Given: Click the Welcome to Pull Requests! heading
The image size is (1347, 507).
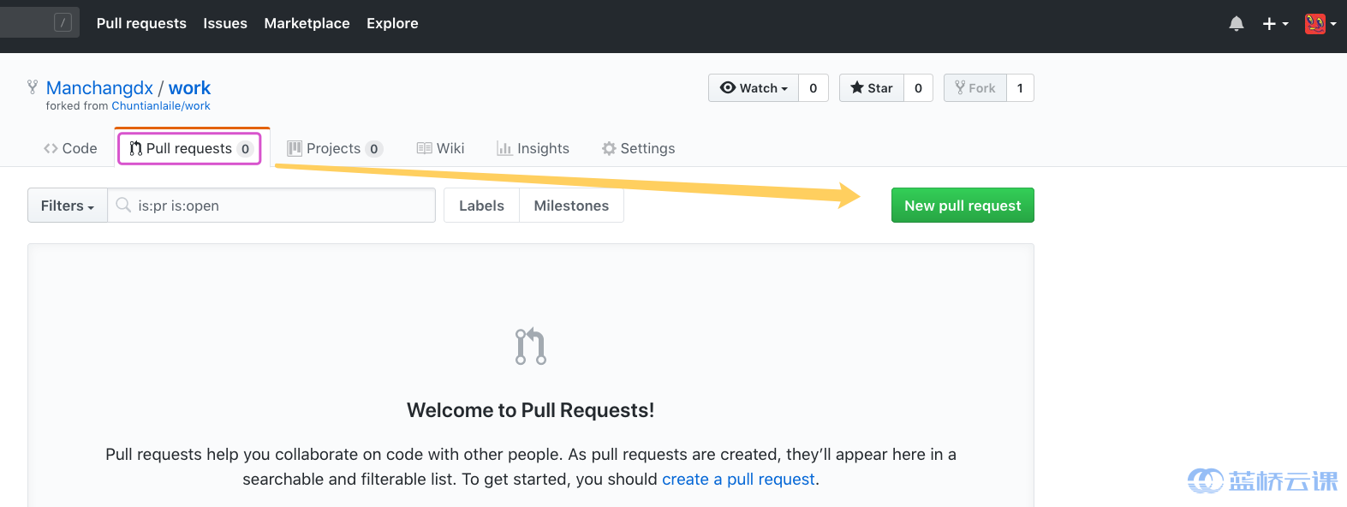Looking at the screenshot, I should pos(531,410).
